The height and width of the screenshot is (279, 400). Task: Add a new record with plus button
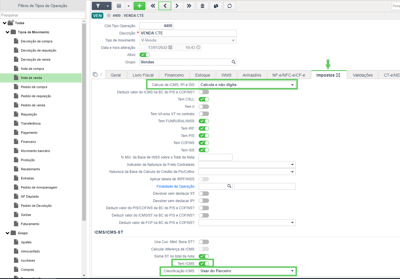point(140,6)
